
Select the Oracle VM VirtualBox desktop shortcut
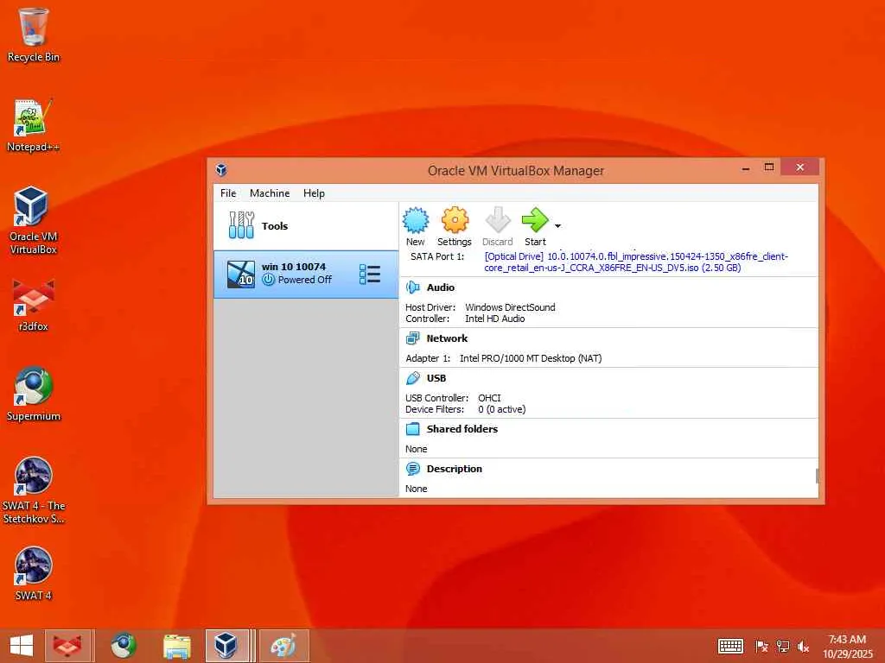point(34,220)
